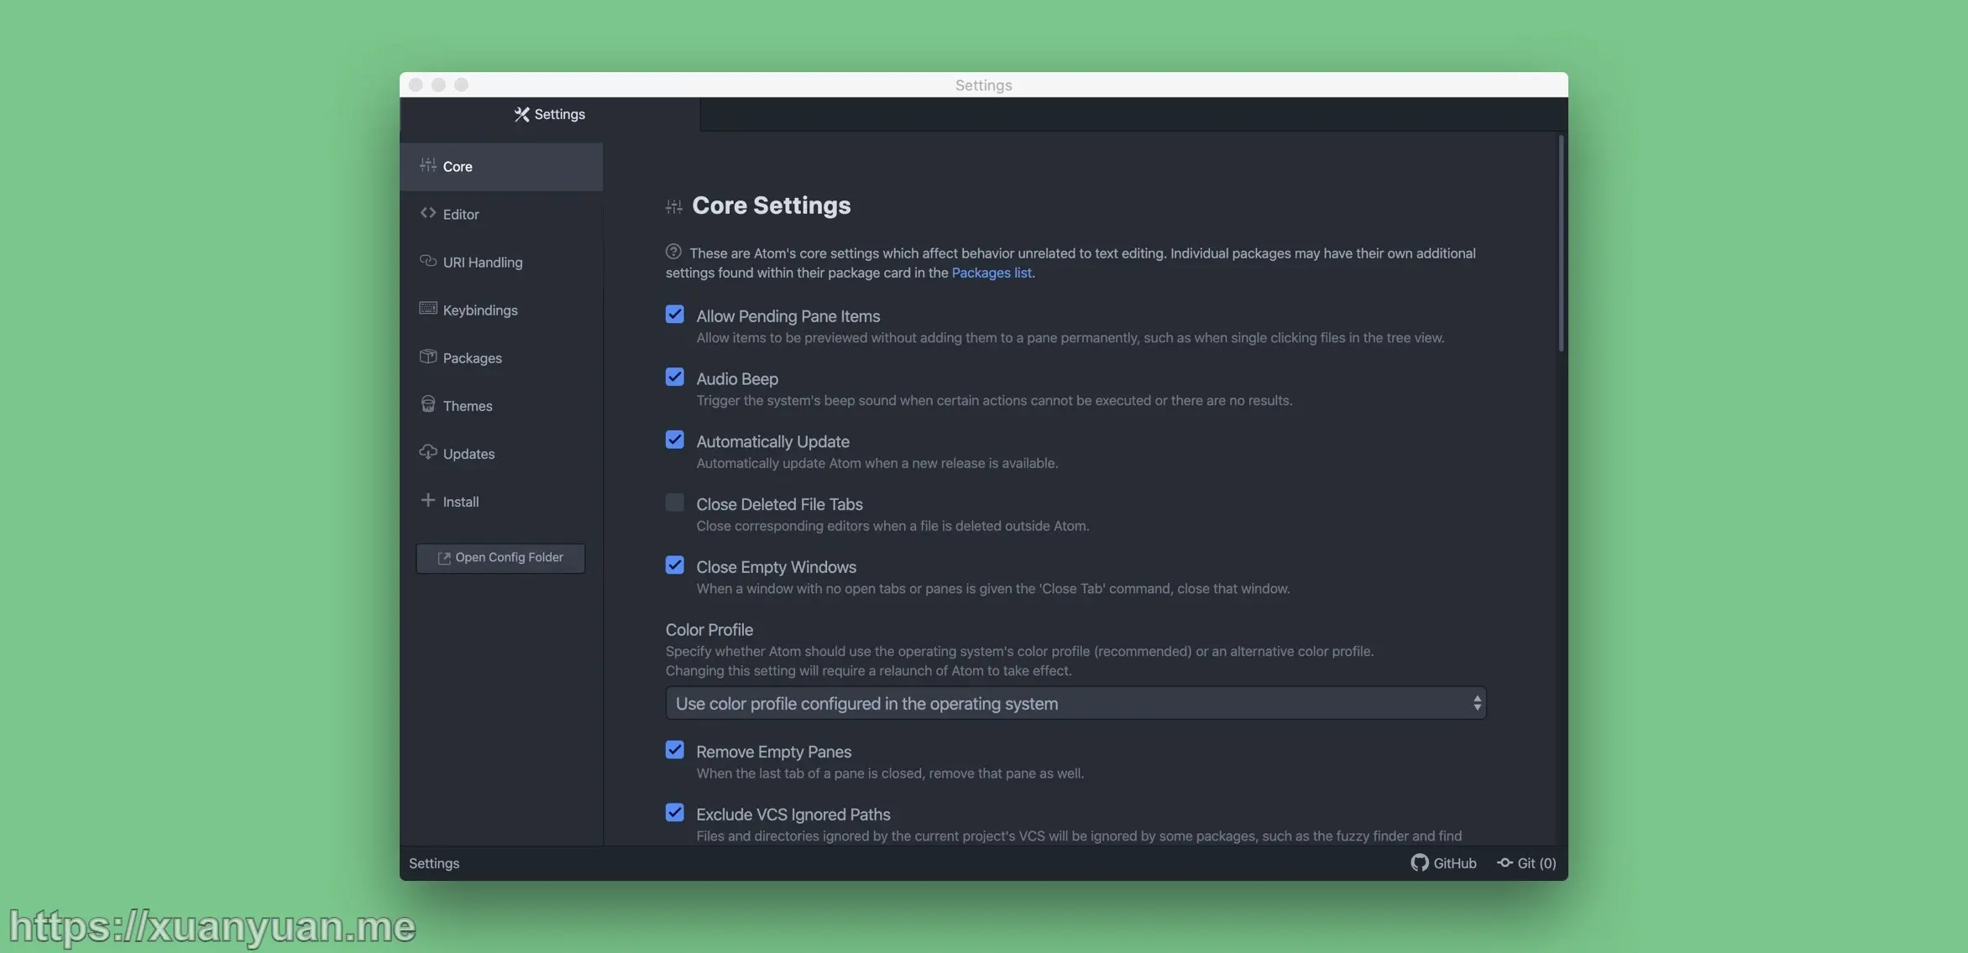This screenshot has height=953, width=1968.
Task: Go to the Install section
Action: point(501,501)
